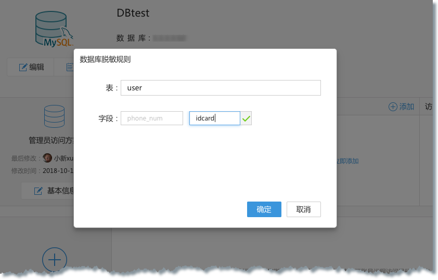Click the 立即添加 link

pyautogui.click(x=347, y=161)
